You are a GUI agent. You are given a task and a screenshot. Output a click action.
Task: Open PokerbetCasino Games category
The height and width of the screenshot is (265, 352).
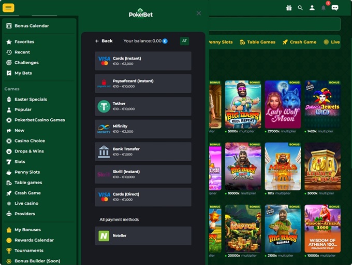(x=39, y=120)
